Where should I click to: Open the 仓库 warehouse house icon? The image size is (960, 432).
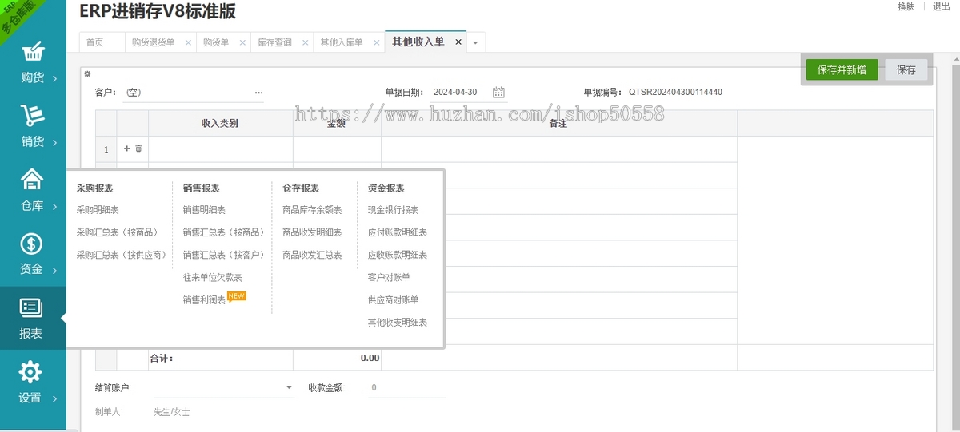click(x=32, y=180)
